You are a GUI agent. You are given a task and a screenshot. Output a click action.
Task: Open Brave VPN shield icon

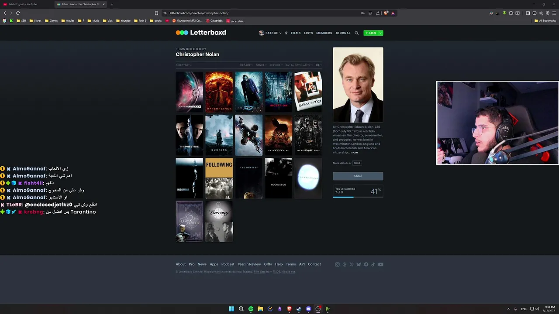(x=548, y=13)
